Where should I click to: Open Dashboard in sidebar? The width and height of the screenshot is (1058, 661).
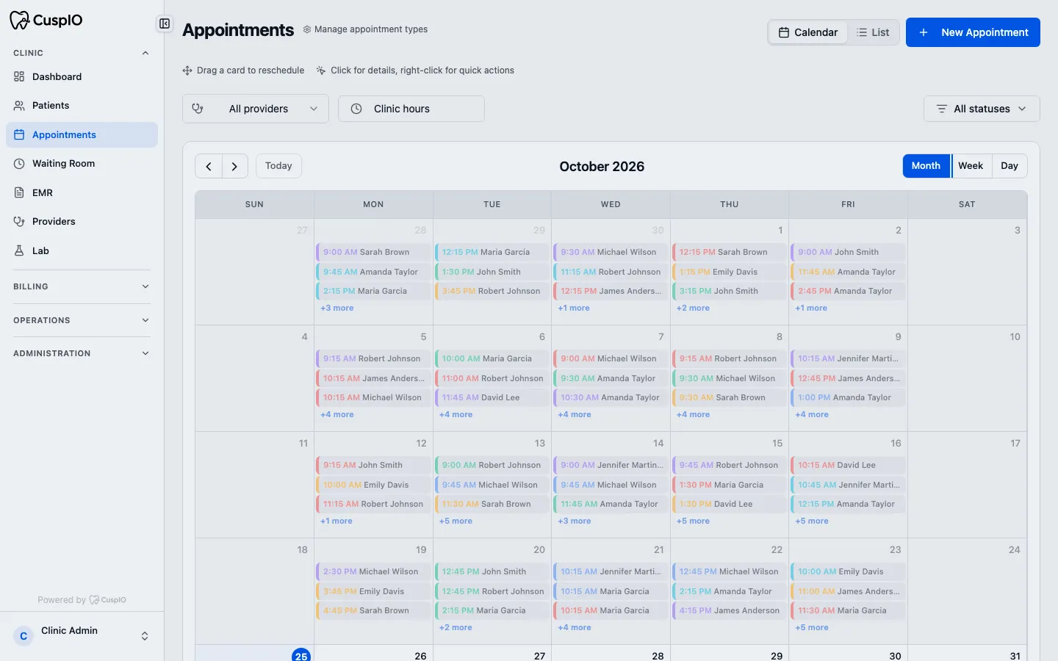coord(82,76)
